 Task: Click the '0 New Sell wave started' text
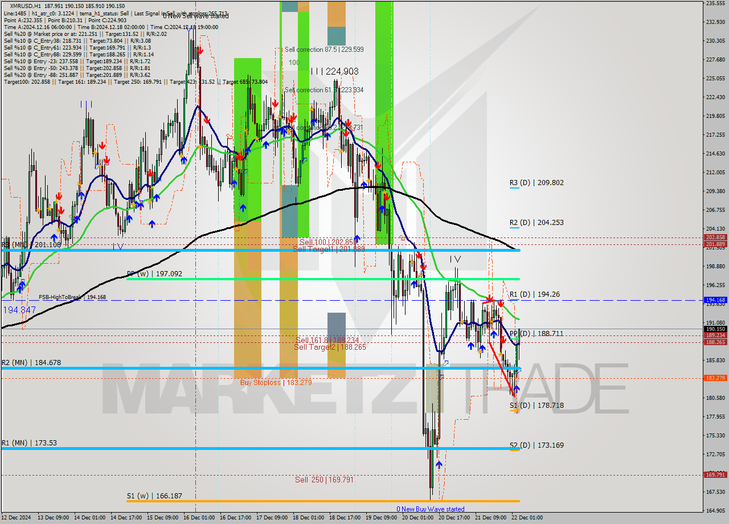click(196, 17)
